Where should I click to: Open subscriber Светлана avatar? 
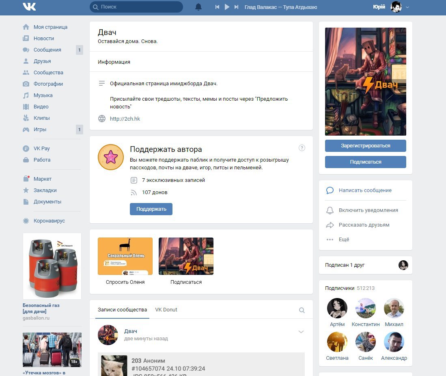coord(337,342)
